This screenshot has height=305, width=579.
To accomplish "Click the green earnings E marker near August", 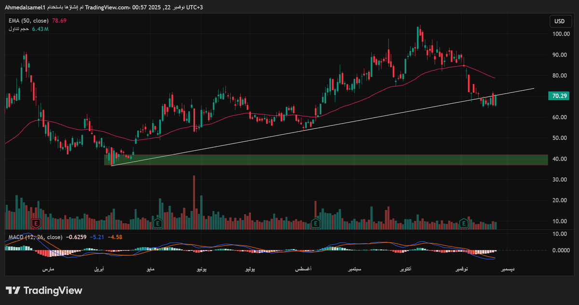I will 316,223.
